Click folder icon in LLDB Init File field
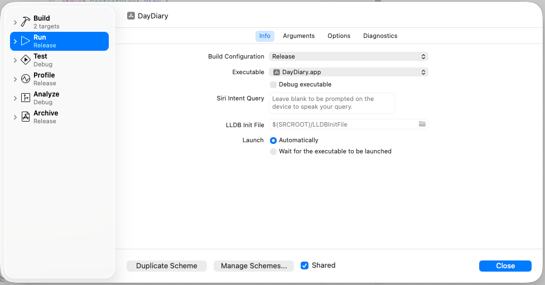 pos(422,124)
